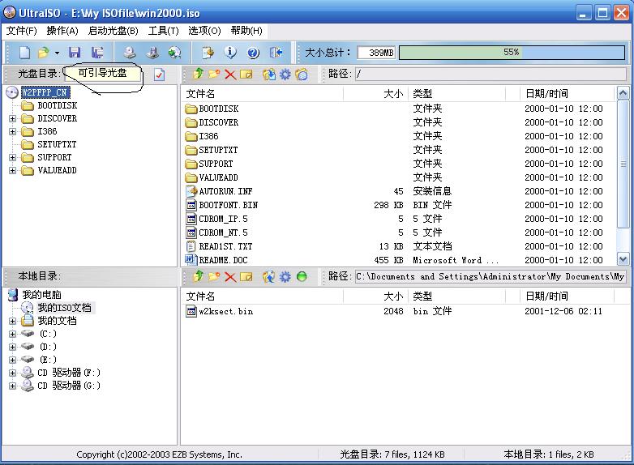Image resolution: width=634 pixels, height=465 pixels.
Task: Open the 文件(F) menu
Action: 21,31
